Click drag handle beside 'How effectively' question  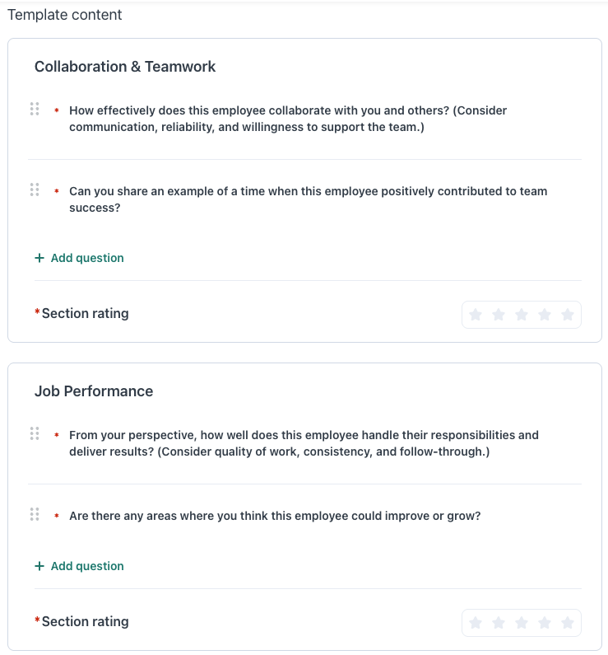tap(35, 109)
